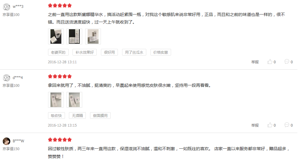Open first photo in d***4's review
The width and height of the screenshot is (298, 161).
[56, 100]
